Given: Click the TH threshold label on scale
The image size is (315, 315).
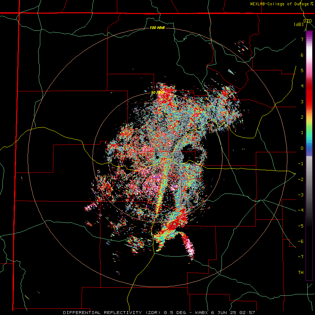Looking at the screenshot, I should tap(301, 272).
